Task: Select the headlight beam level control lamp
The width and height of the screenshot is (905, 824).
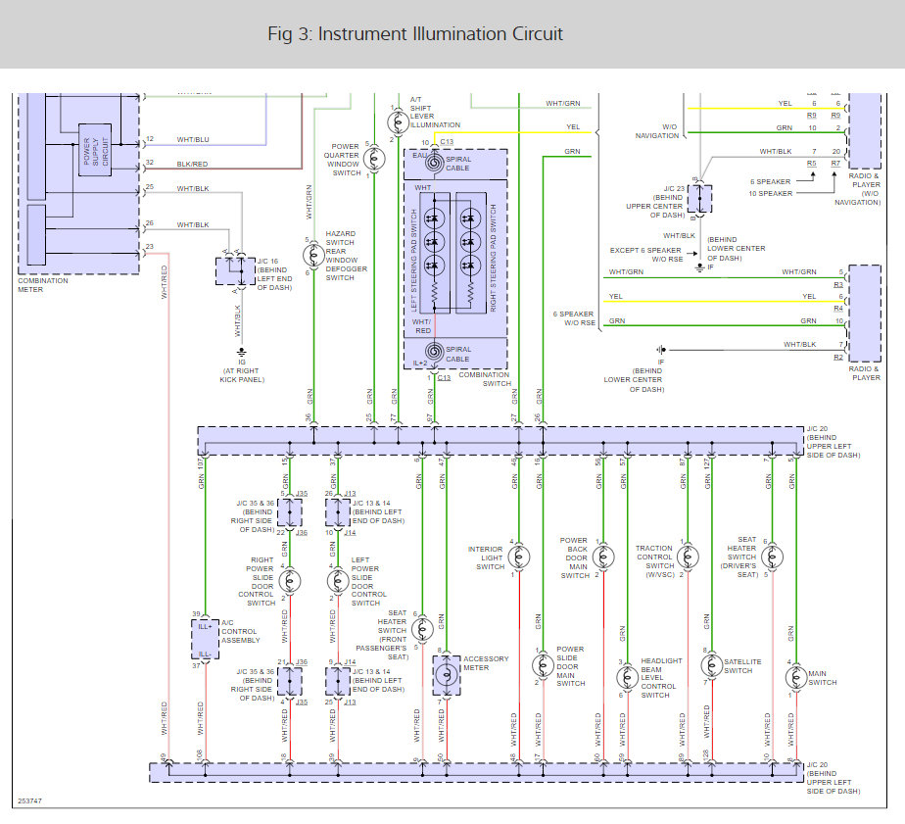Action: (x=626, y=678)
